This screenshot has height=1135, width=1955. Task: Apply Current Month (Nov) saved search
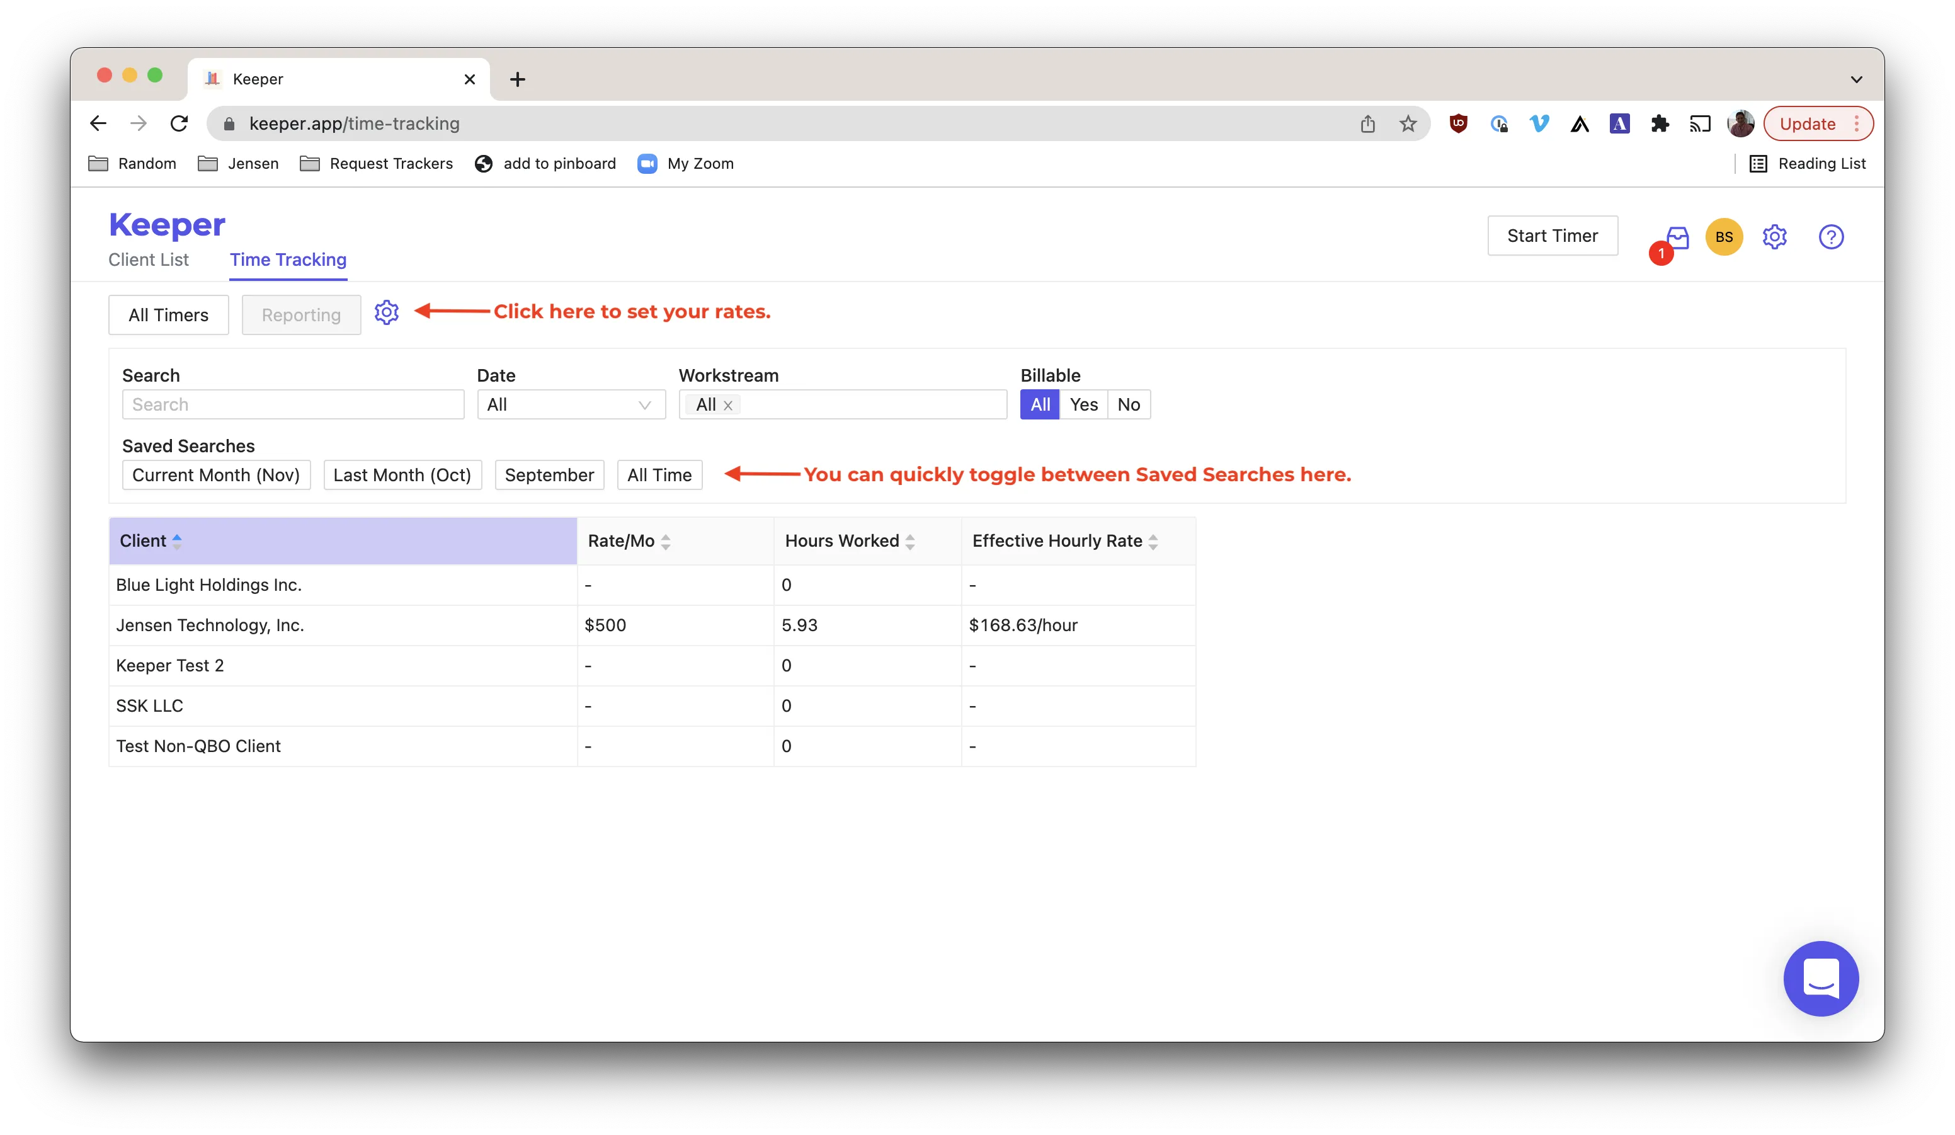click(215, 475)
